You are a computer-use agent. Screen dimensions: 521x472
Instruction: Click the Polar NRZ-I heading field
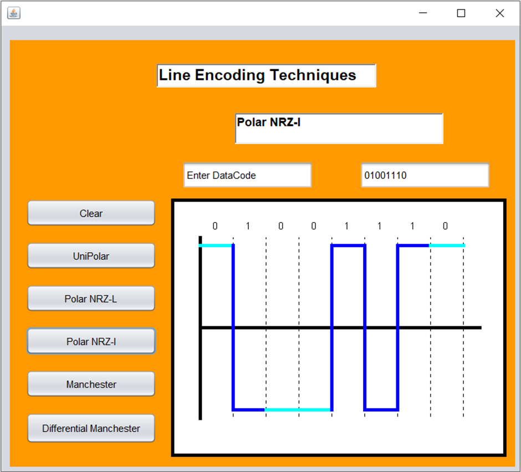pos(339,128)
